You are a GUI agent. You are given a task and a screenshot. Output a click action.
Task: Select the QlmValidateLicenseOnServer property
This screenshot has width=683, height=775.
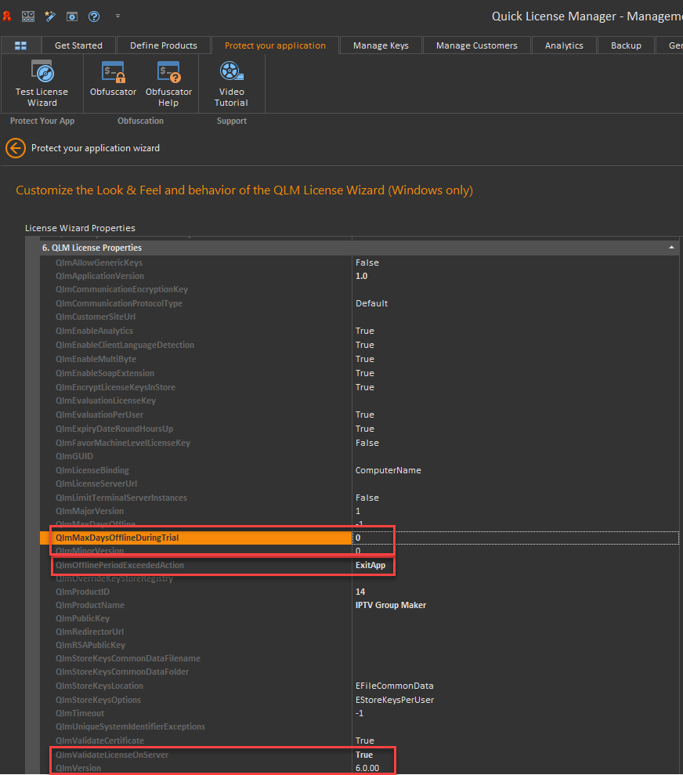point(111,755)
